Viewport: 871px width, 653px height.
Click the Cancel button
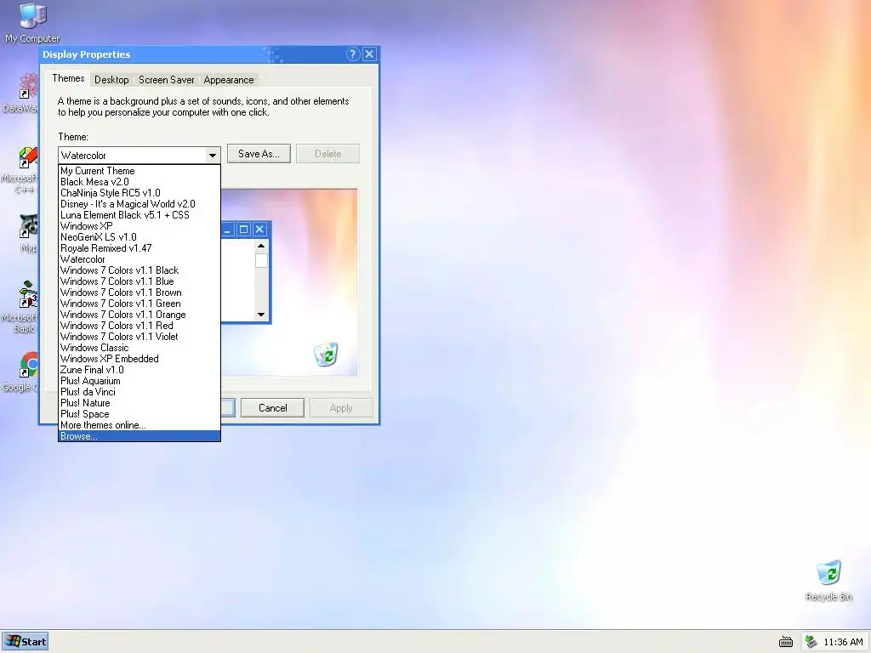pos(273,408)
